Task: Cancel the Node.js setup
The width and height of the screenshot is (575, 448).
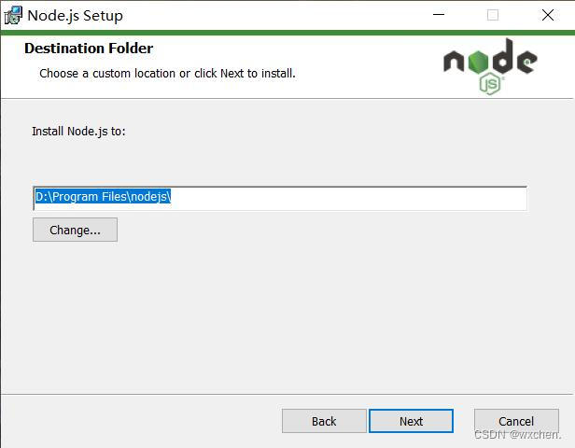Action: [x=516, y=421]
